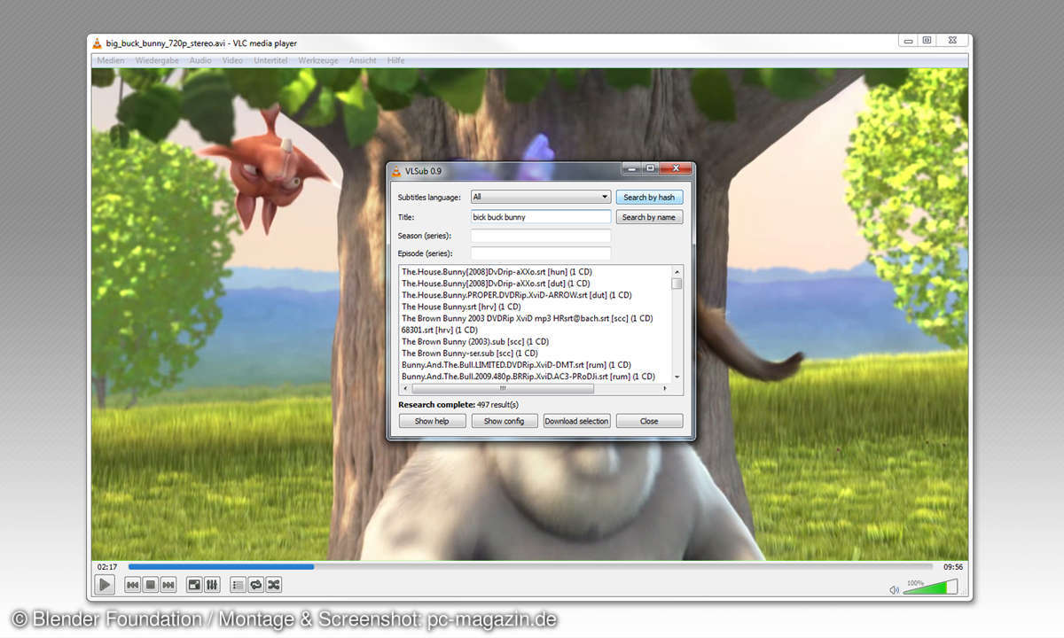Open the Ansicht menu
1064x638 pixels.
[363, 60]
